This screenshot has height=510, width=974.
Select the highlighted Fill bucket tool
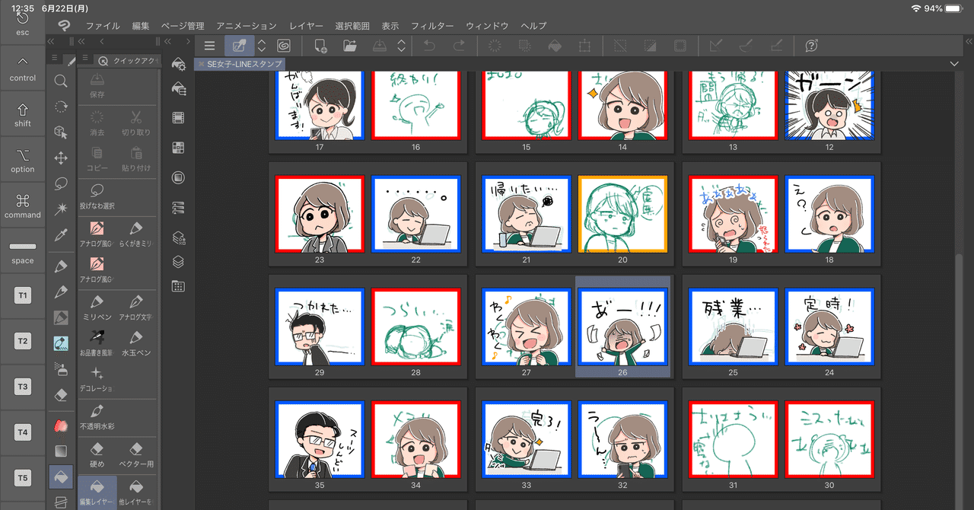point(61,477)
